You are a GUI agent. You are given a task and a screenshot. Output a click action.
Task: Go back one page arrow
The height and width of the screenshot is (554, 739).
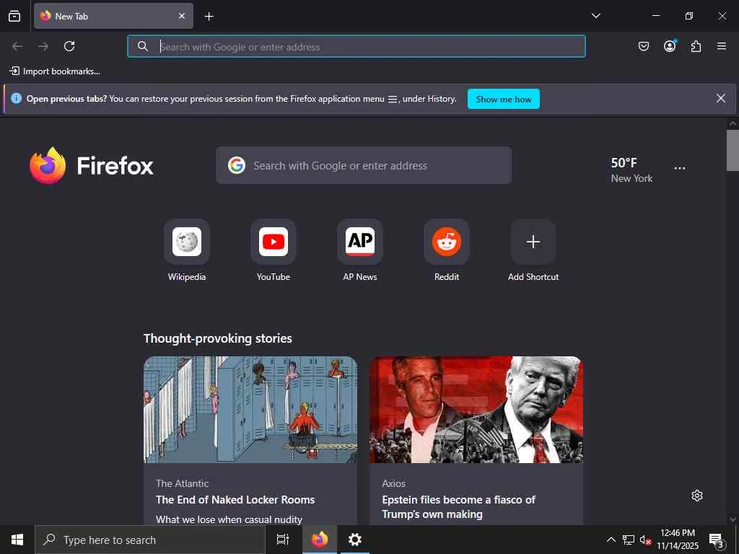click(x=17, y=46)
